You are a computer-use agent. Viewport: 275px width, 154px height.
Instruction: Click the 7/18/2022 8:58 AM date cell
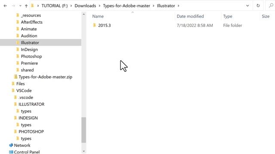(x=195, y=26)
